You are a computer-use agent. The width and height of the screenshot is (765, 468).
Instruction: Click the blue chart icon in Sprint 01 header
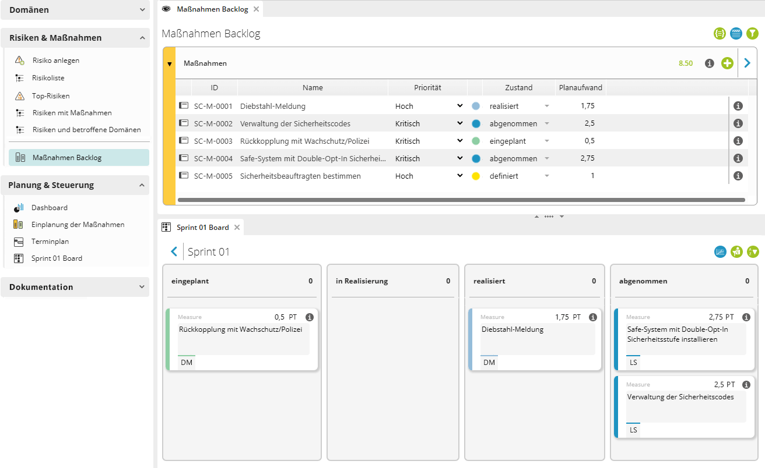click(x=721, y=251)
